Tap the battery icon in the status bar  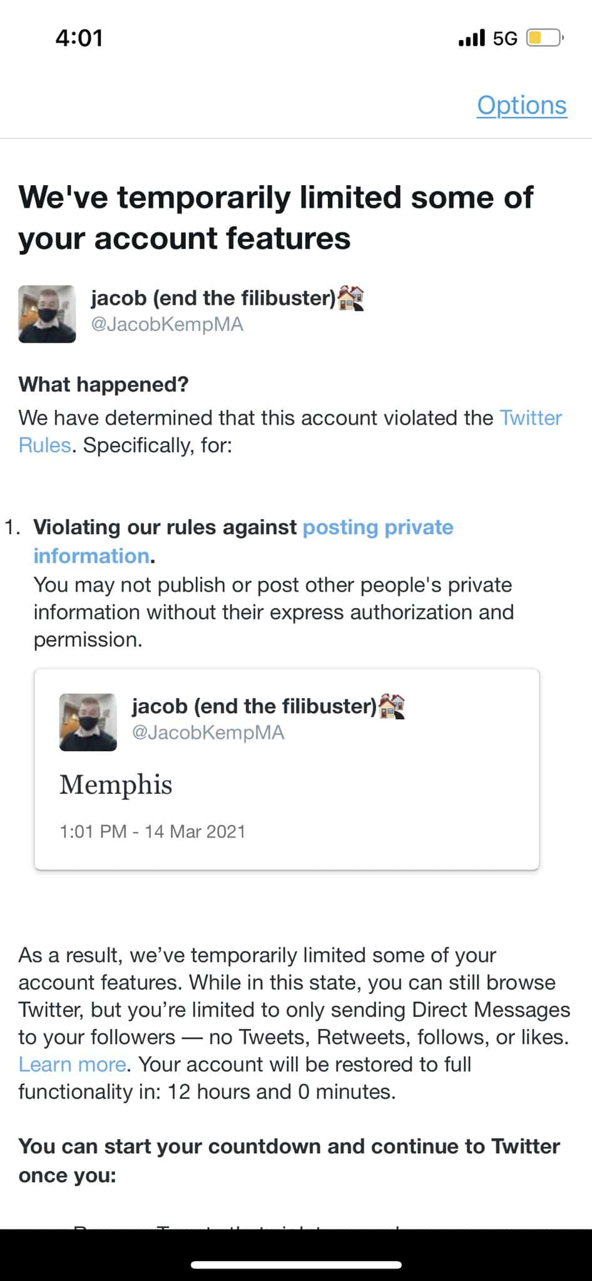coord(544,39)
